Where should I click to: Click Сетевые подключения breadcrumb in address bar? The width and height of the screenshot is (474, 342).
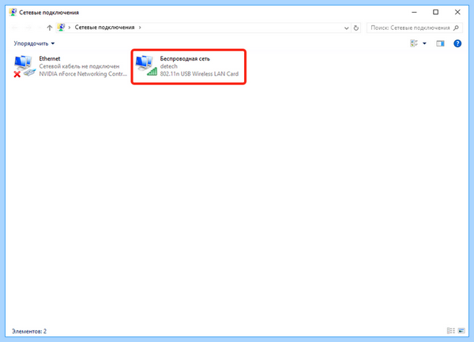104,28
